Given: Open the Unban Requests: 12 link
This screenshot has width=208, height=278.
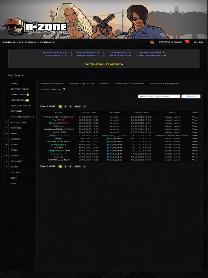Looking at the screenshot, I should point(55,52).
